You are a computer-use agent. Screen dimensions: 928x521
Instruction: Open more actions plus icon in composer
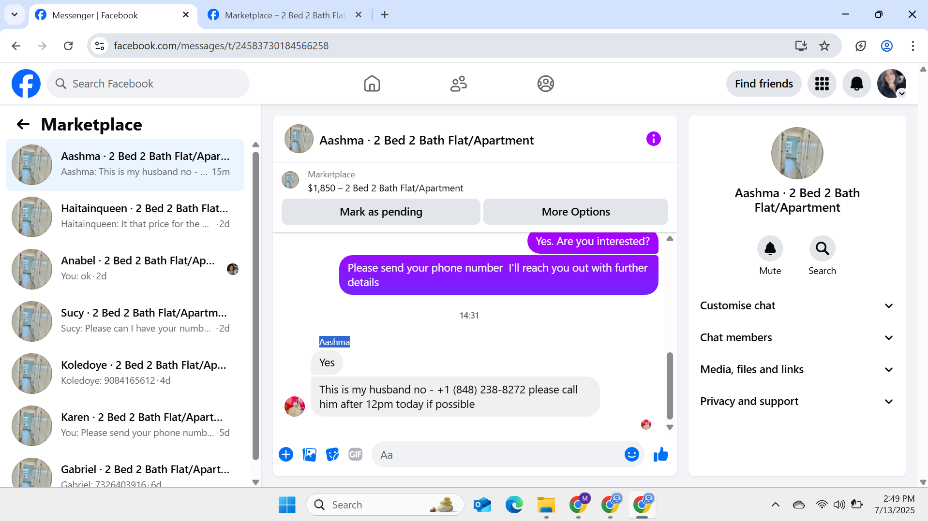[286, 454]
